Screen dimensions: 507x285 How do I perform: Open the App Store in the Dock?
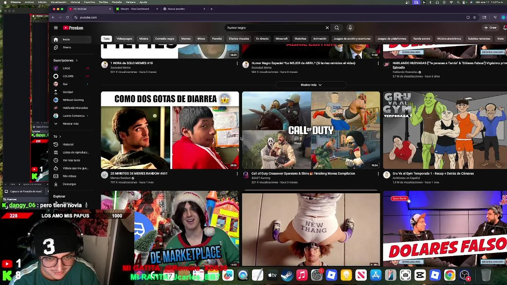tap(375, 275)
